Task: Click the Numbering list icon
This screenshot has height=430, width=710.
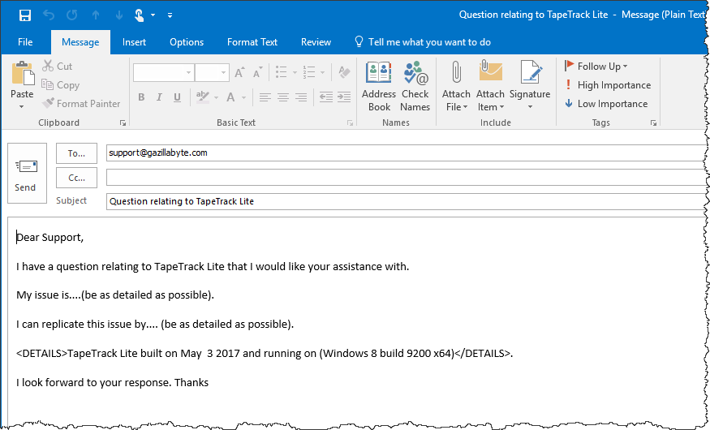Action: (x=309, y=72)
